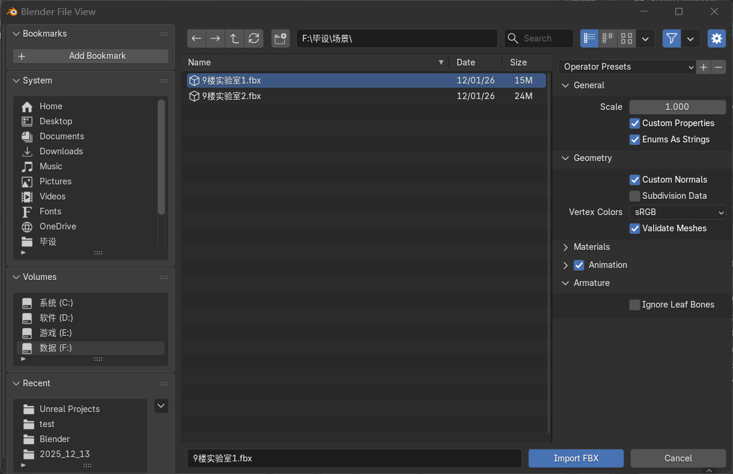Toggle file filtering funnel icon
Image resolution: width=733 pixels, height=474 pixels.
672,38
